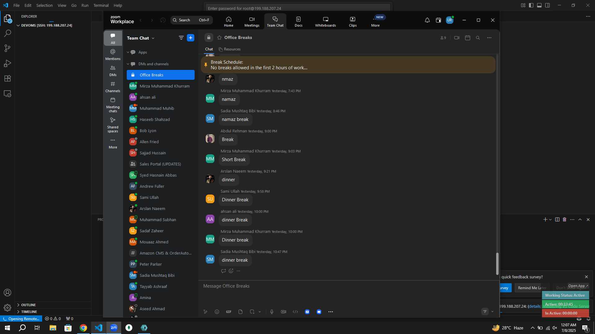Screen dimensions: 595x334
Task: Open the send options dropdown arrow
Action: (492, 312)
